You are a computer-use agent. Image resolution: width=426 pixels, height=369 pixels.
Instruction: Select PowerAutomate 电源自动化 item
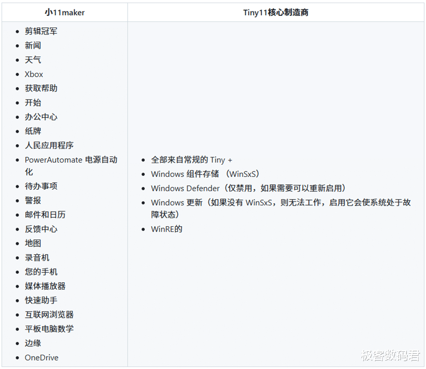tap(71, 166)
